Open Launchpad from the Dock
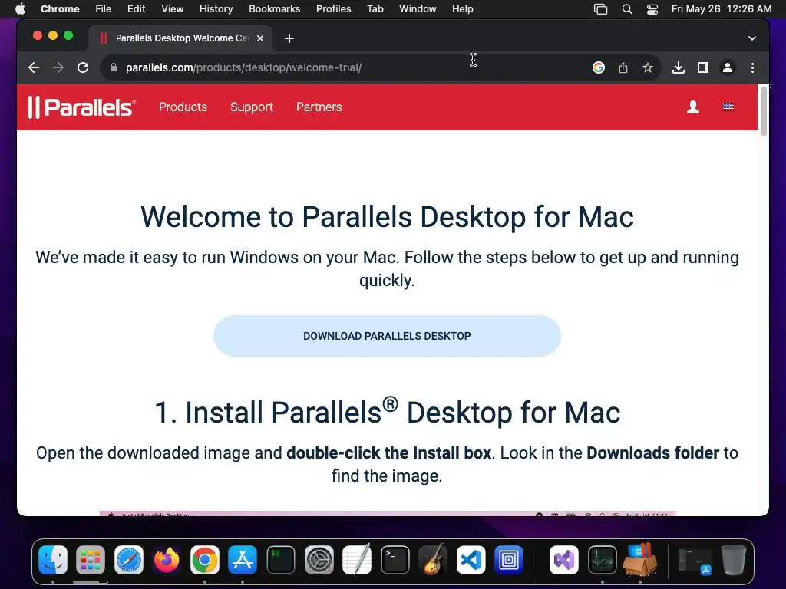This screenshot has width=786, height=589. [x=91, y=560]
